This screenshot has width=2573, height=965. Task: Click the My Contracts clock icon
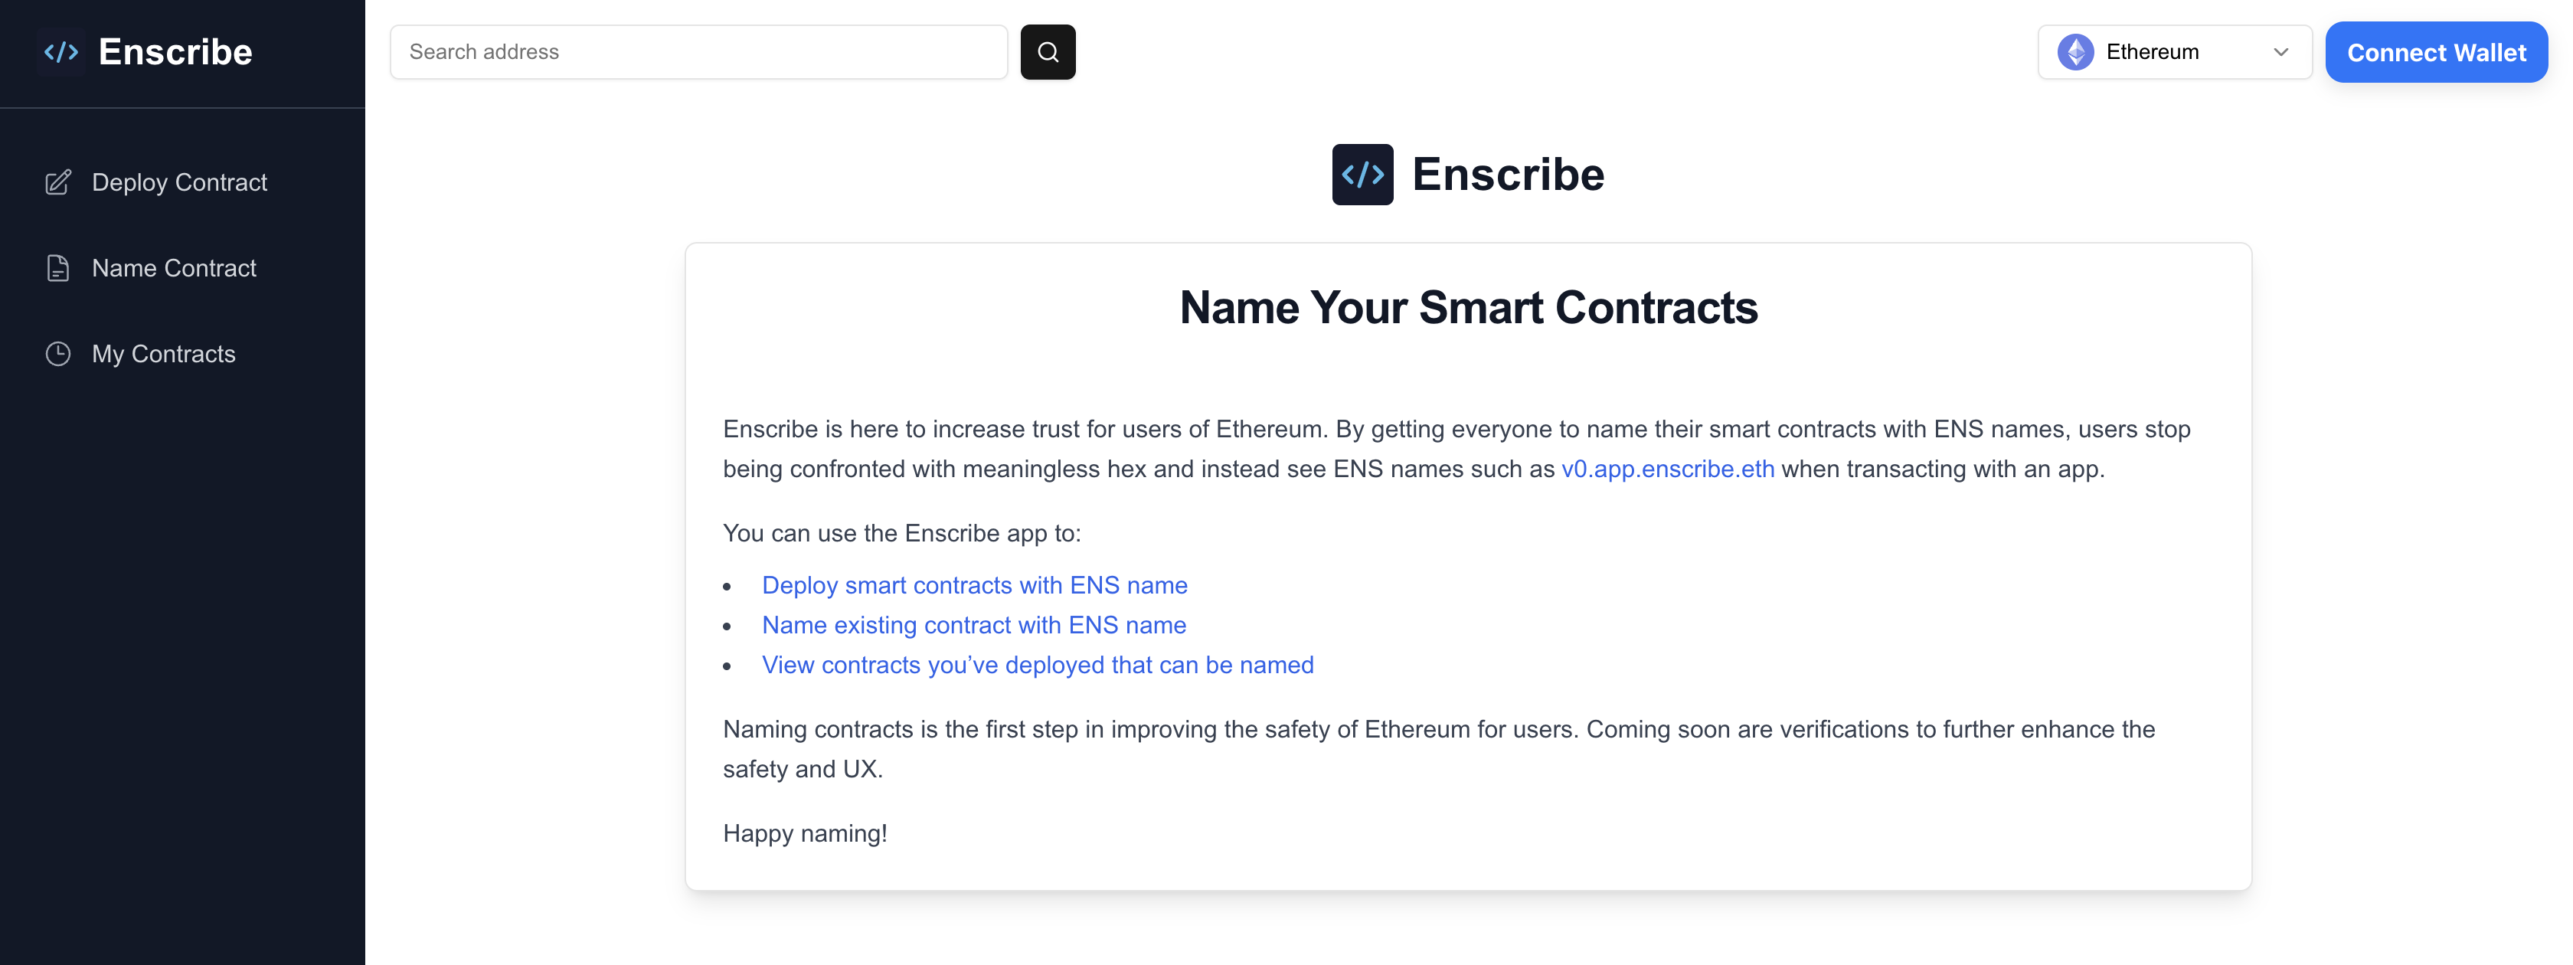58,354
